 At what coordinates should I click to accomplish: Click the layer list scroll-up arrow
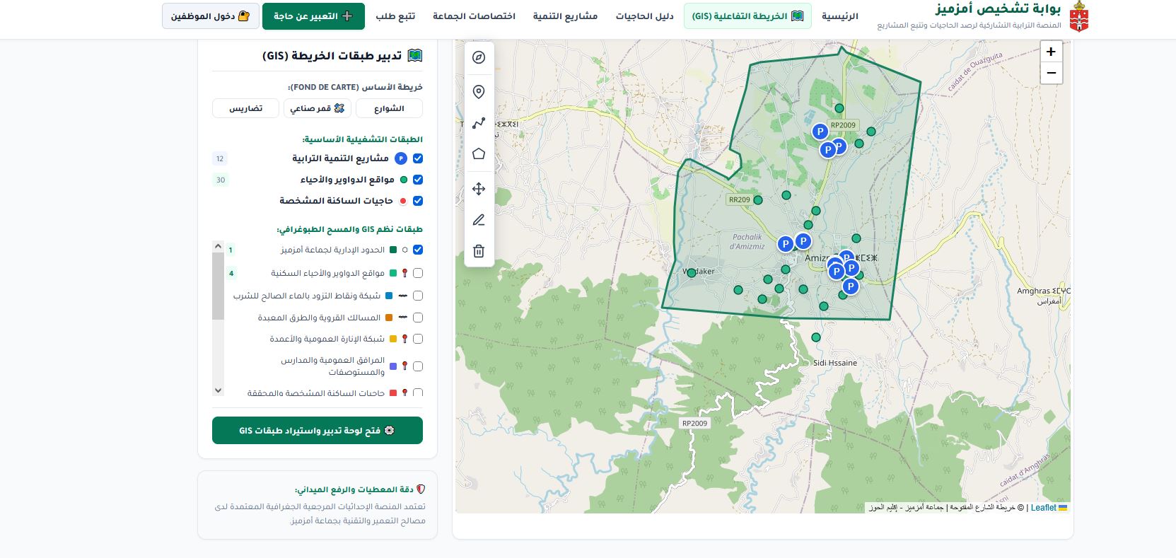218,247
